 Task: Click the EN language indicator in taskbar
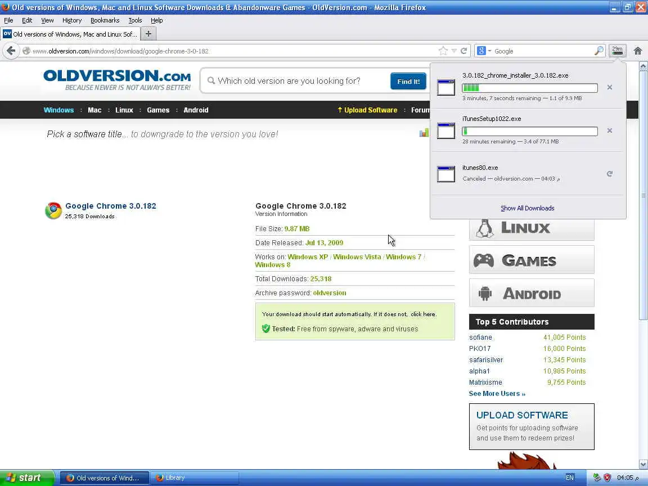pos(569,478)
